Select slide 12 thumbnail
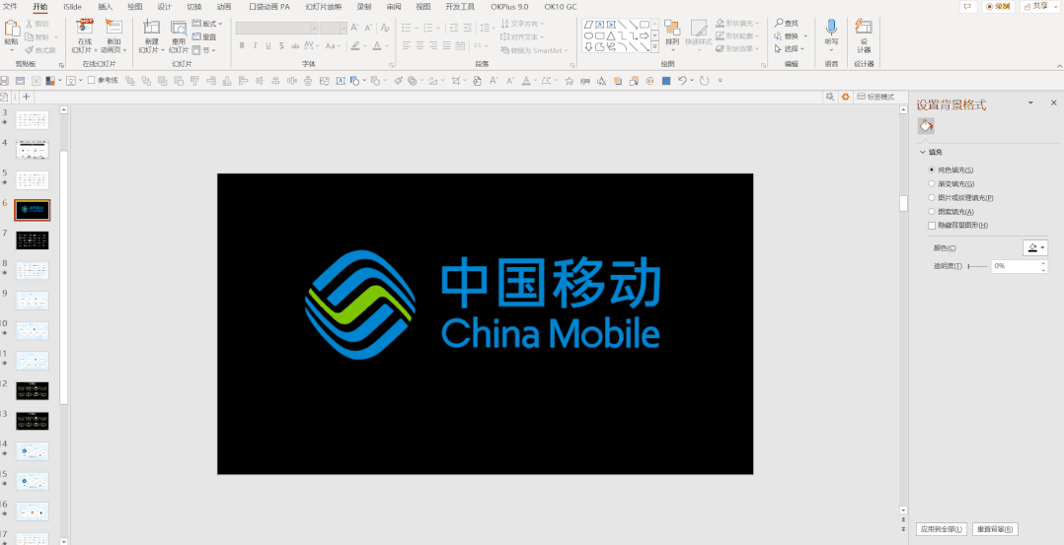 (x=33, y=390)
